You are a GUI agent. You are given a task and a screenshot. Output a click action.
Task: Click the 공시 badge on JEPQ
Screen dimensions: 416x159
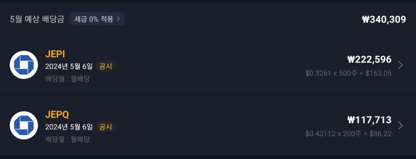pyautogui.click(x=106, y=127)
